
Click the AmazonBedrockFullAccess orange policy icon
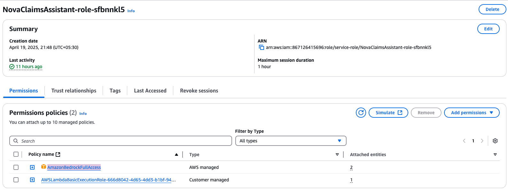click(x=44, y=167)
